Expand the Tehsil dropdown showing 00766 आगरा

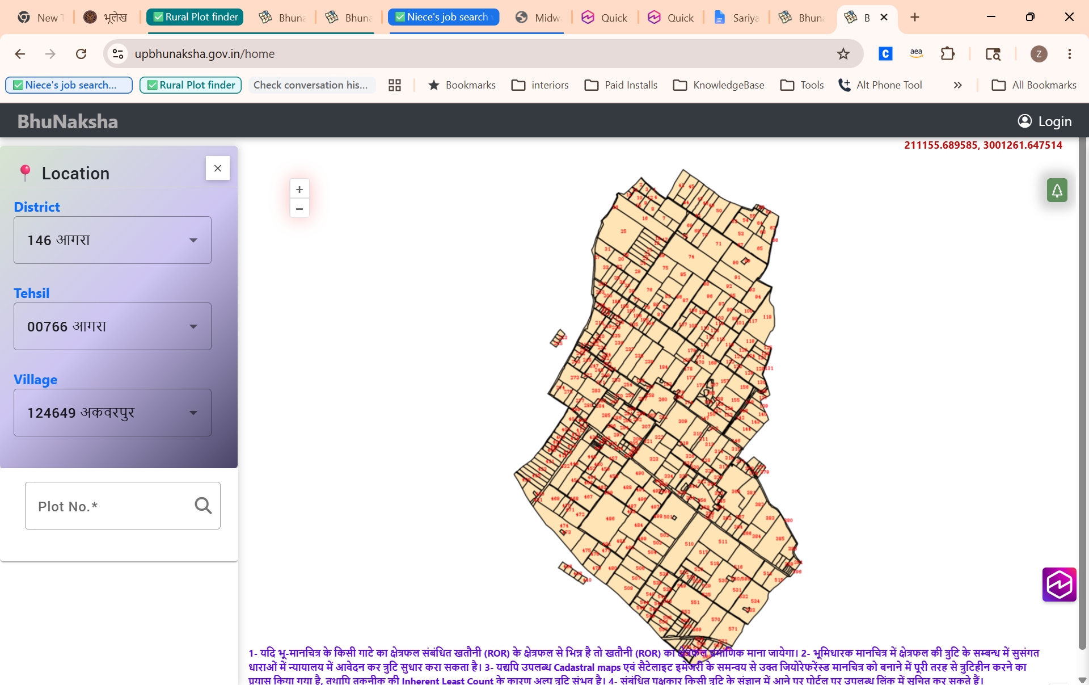pyautogui.click(x=112, y=326)
